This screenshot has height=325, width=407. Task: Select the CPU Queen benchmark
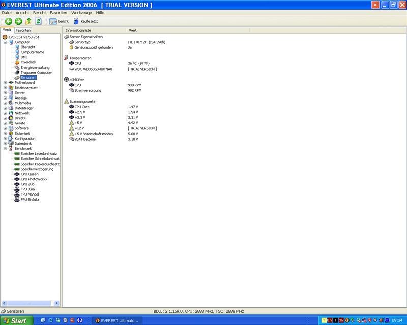[x=30, y=174]
